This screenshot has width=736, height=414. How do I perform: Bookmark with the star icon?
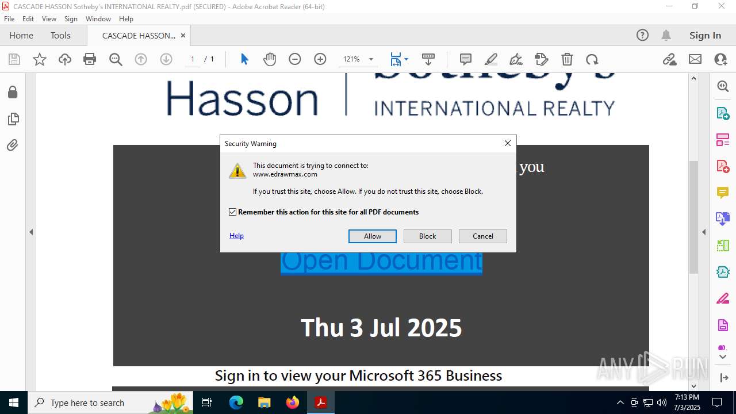[x=40, y=59]
